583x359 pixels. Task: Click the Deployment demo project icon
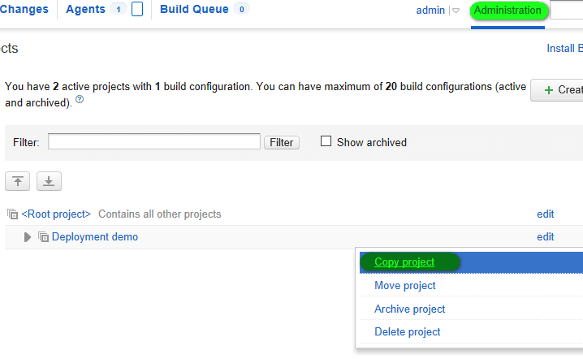43,237
